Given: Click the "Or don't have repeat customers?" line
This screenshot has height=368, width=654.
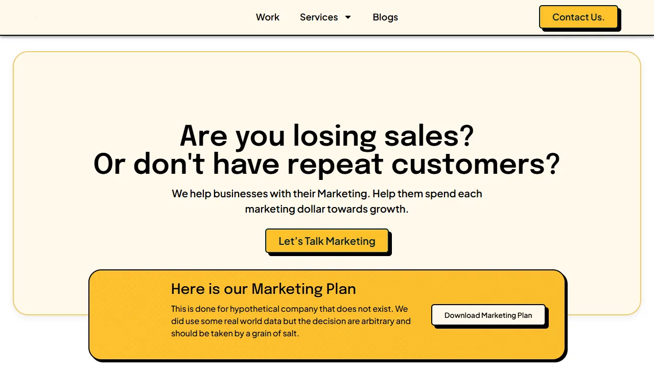Looking at the screenshot, I should [327, 165].
